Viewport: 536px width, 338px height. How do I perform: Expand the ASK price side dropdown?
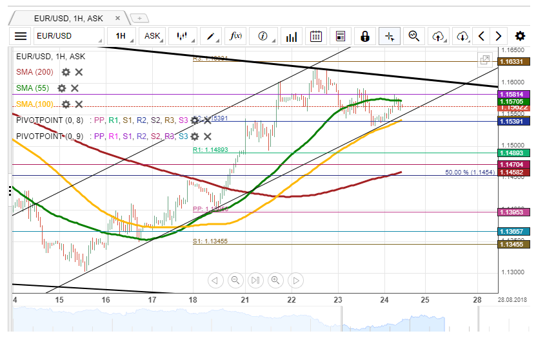(154, 36)
